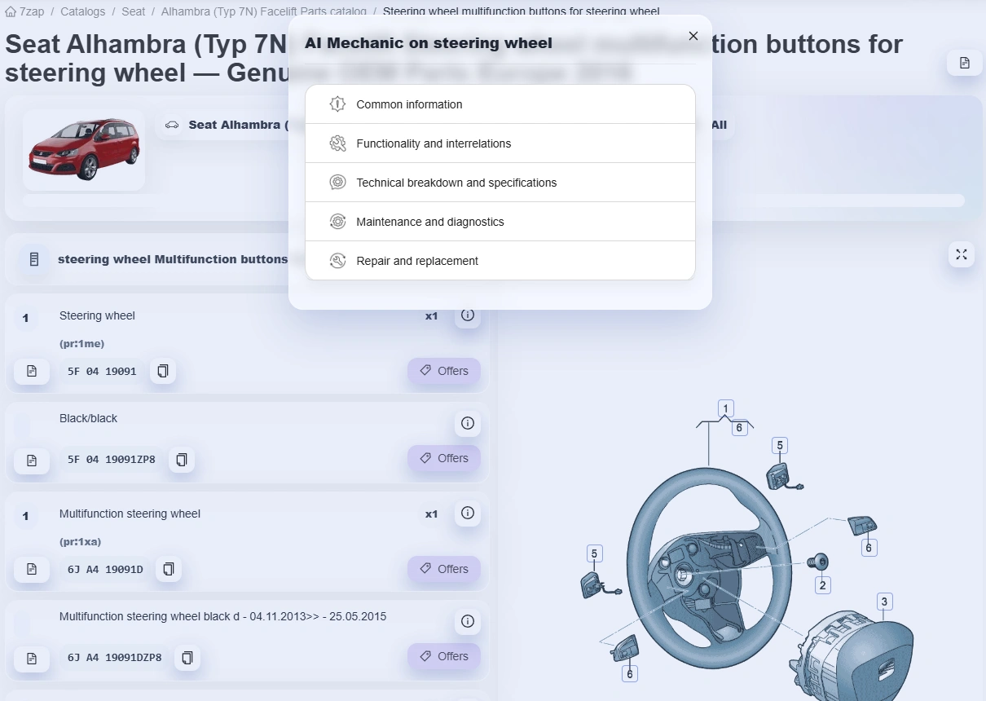Copy part number 6J A4 19091D

(169, 569)
